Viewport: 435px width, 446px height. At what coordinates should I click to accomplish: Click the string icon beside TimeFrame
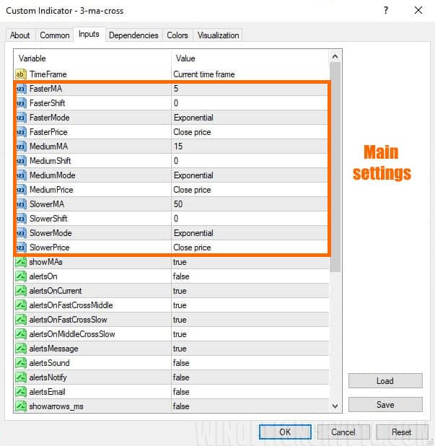[x=21, y=74]
